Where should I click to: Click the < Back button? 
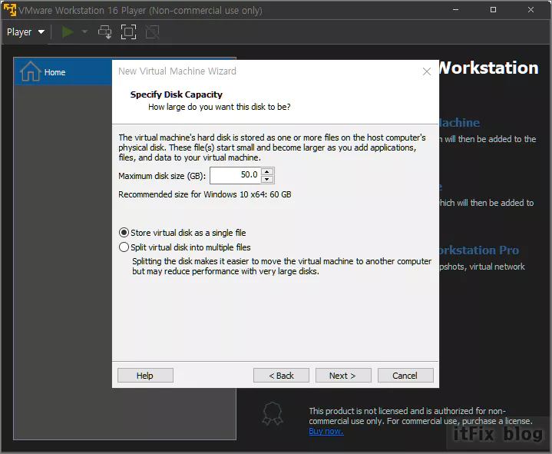tap(281, 376)
